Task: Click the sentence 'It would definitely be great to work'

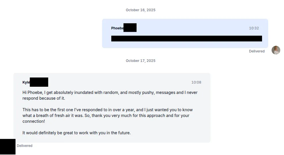Action: (x=76, y=133)
